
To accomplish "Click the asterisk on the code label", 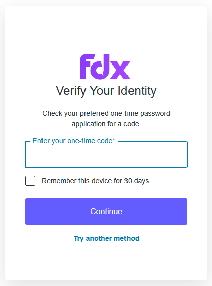I will (x=114, y=140).
